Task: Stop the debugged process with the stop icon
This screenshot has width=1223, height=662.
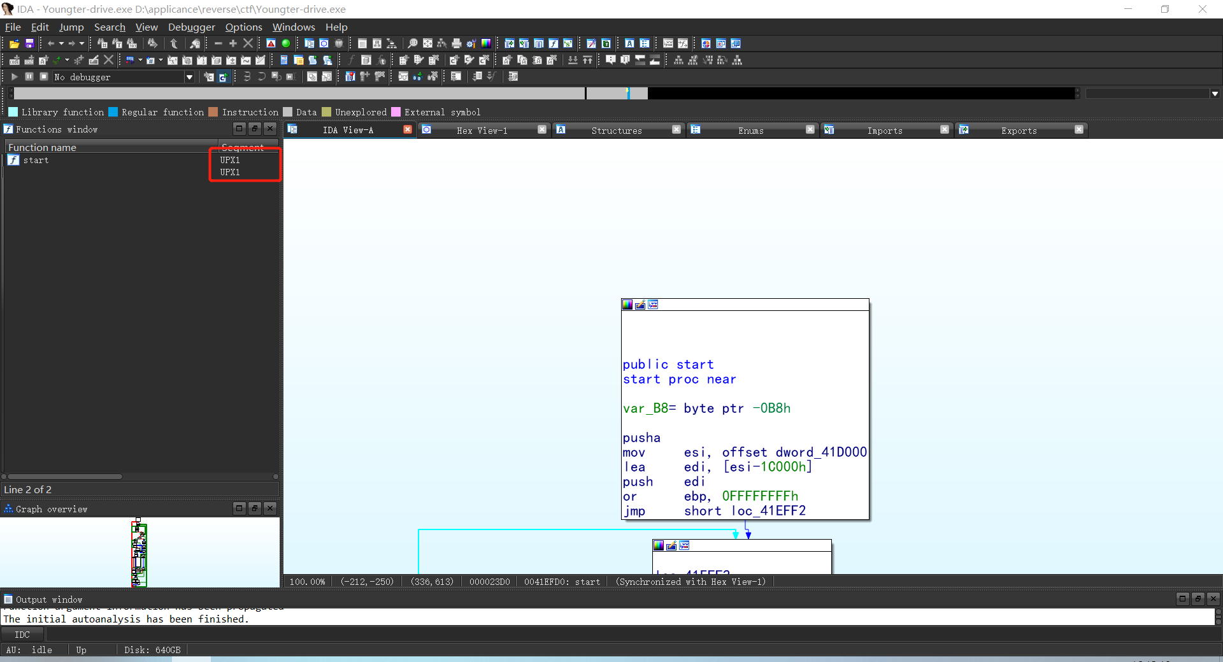Action: pos(44,76)
